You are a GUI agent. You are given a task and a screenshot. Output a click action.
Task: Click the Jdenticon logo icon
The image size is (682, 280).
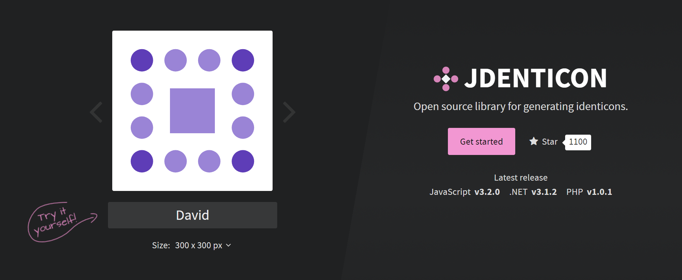coord(446,79)
